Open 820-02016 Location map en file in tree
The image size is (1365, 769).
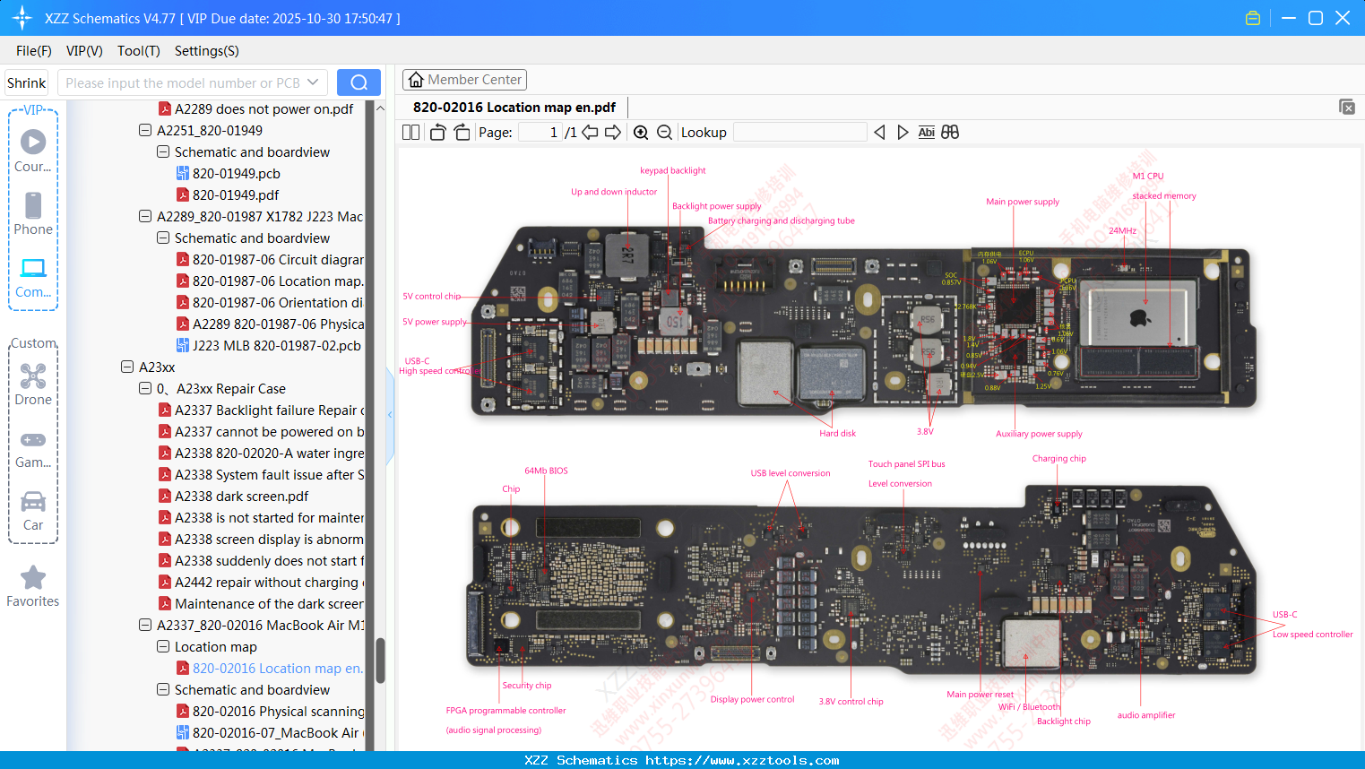270,668
